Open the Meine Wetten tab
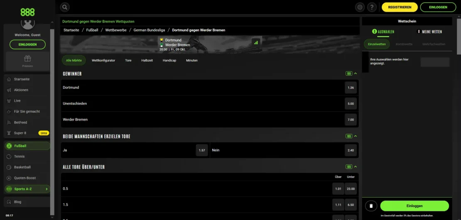461x220 pixels. [429, 31]
